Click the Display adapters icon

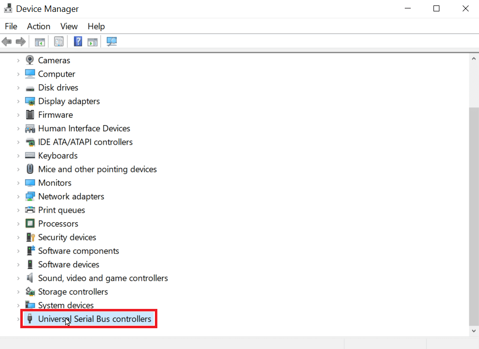[30, 101]
